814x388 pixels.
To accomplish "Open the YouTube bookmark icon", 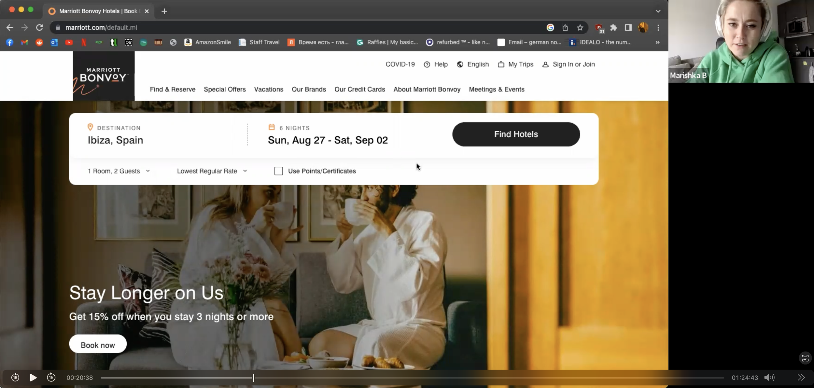I will pyautogui.click(x=69, y=42).
